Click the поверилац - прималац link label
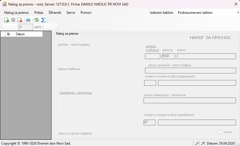The image size is (240, 146). (76, 93)
